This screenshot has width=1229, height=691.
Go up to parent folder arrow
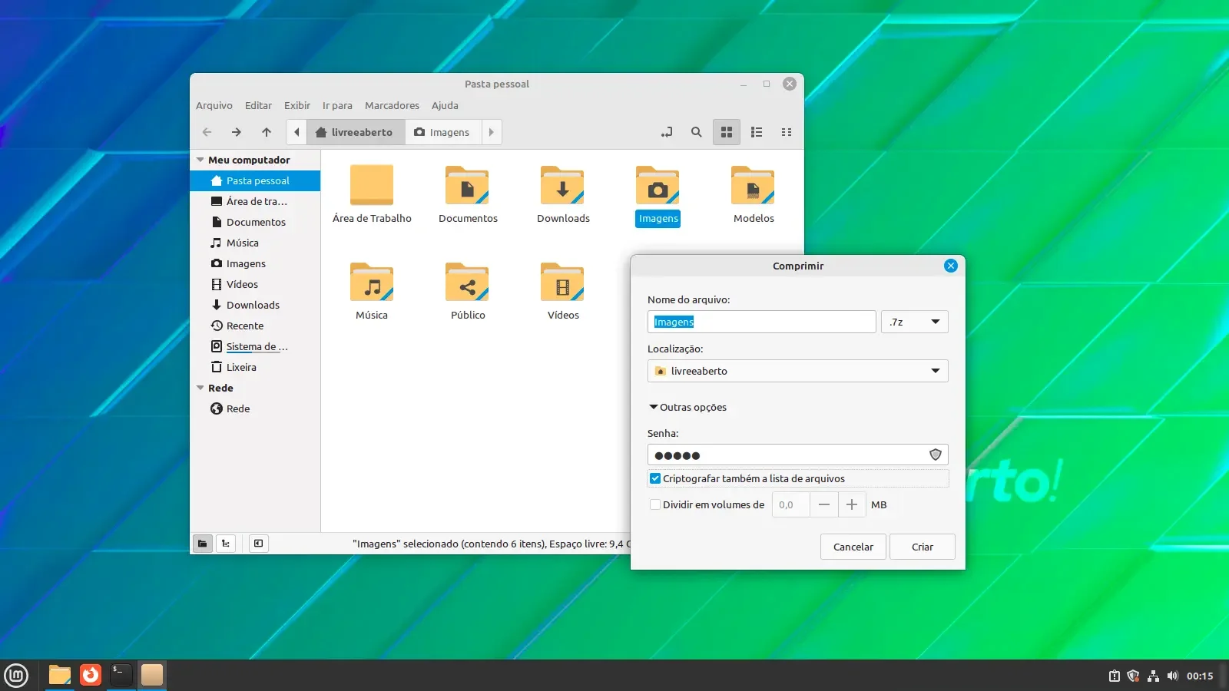pos(267,132)
